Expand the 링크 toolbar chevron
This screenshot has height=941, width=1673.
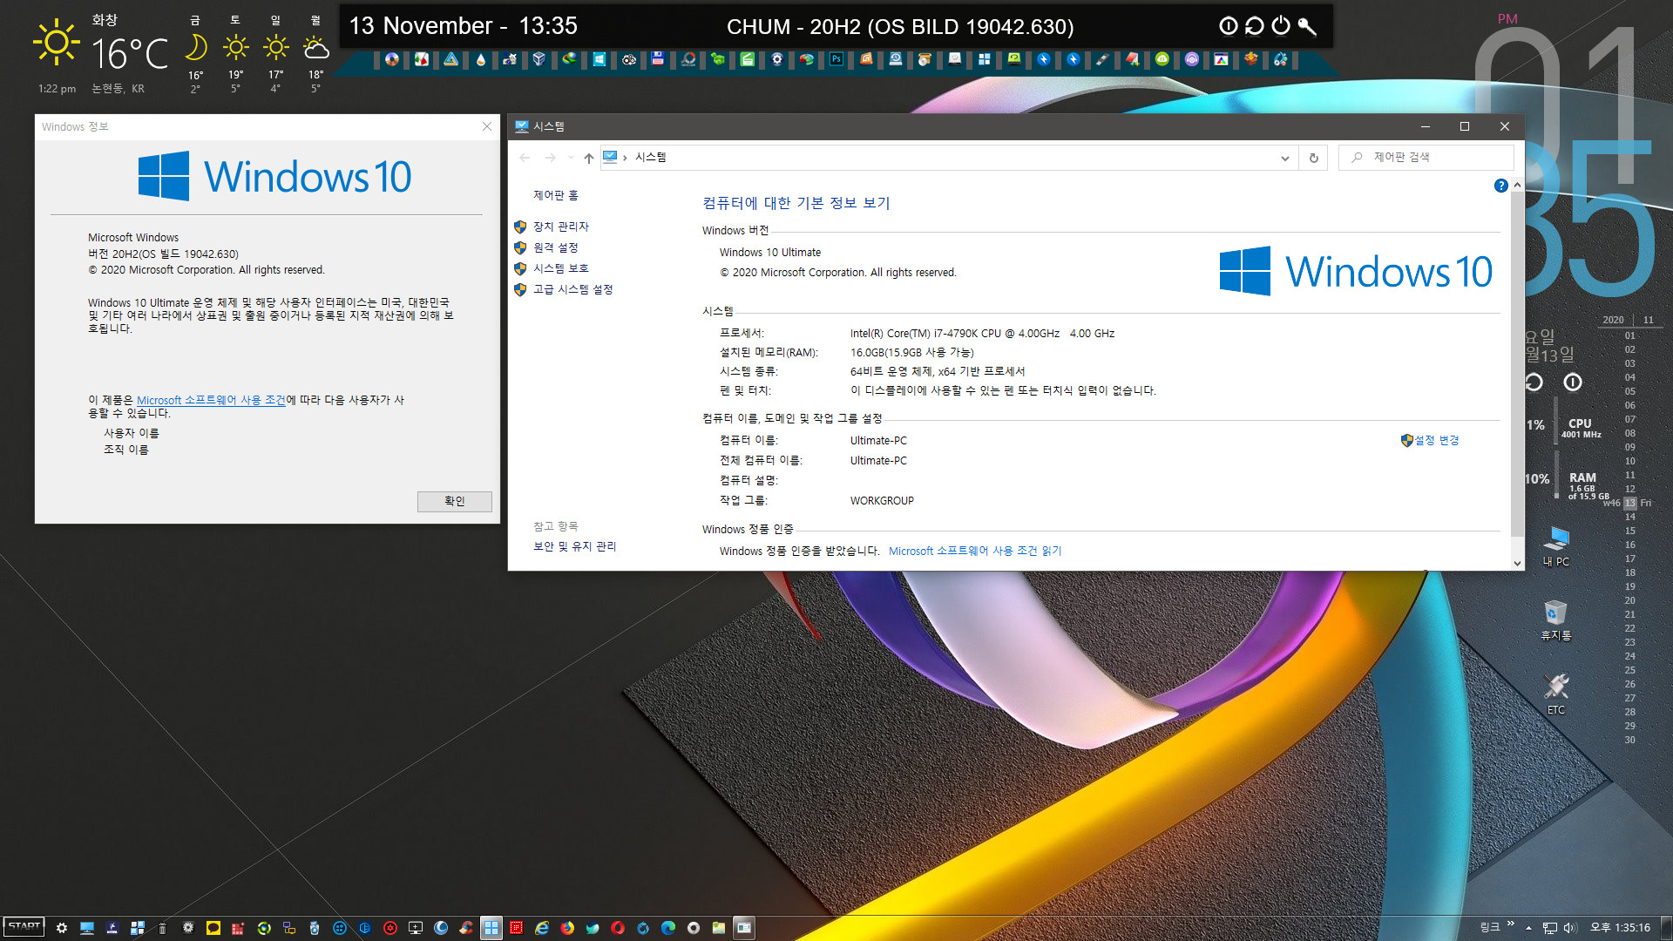point(1510,924)
